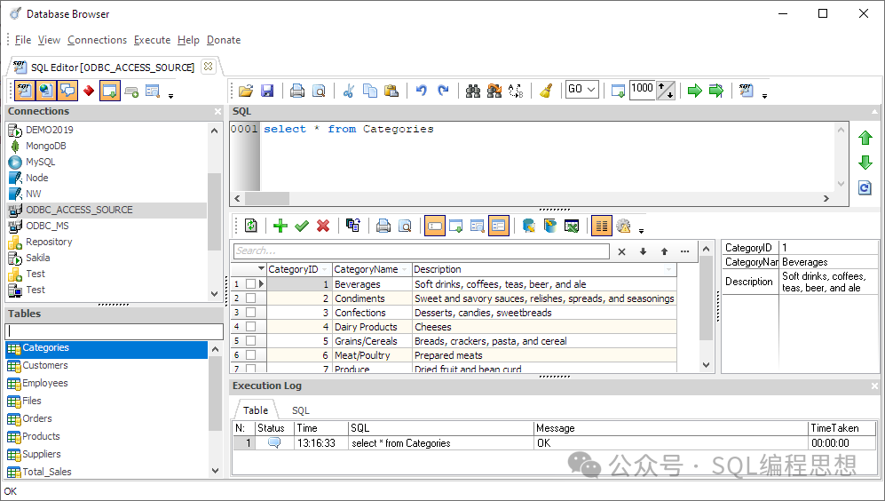The image size is (885, 501).
Task: Expand the CategoryID column filter arrow
Action: click(325, 269)
